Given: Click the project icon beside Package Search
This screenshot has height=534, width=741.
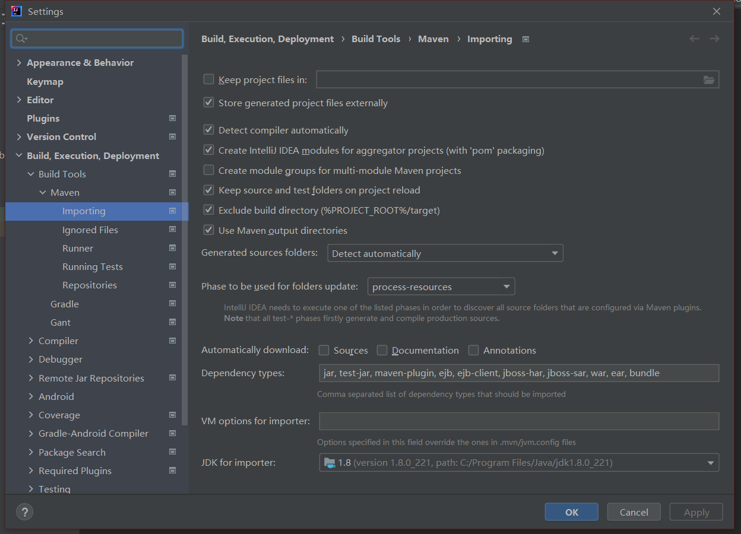Looking at the screenshot, I should tap(172, 452).
